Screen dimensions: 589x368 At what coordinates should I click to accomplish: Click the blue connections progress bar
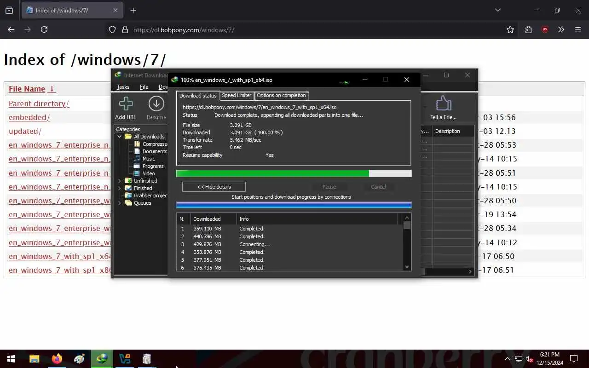[294, 205]
